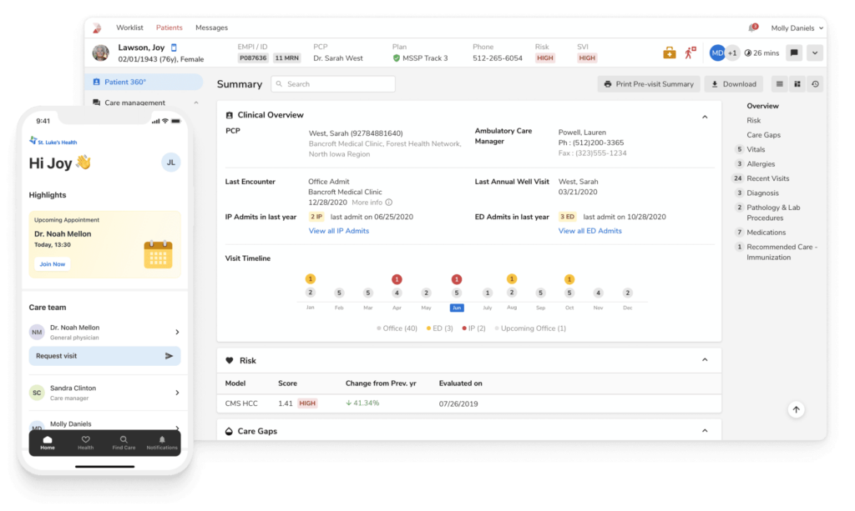Tap Join Now for Dr. Noah Mellon appointment

point(52,263)
